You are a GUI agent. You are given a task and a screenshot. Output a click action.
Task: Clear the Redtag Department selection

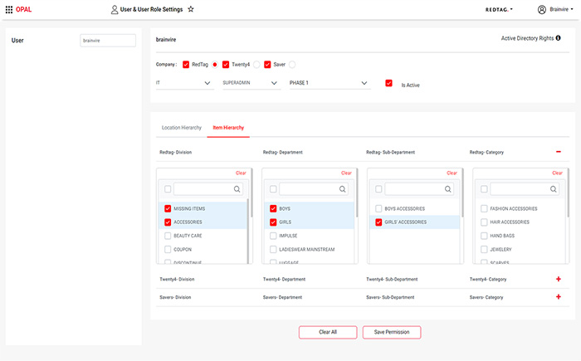click(346, 173)
